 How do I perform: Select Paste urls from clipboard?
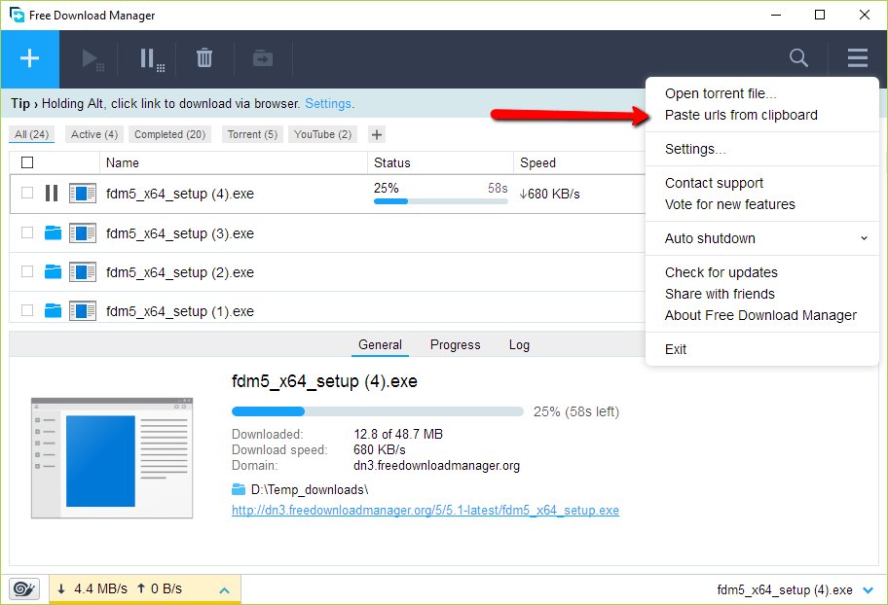[x=741, y=115]
